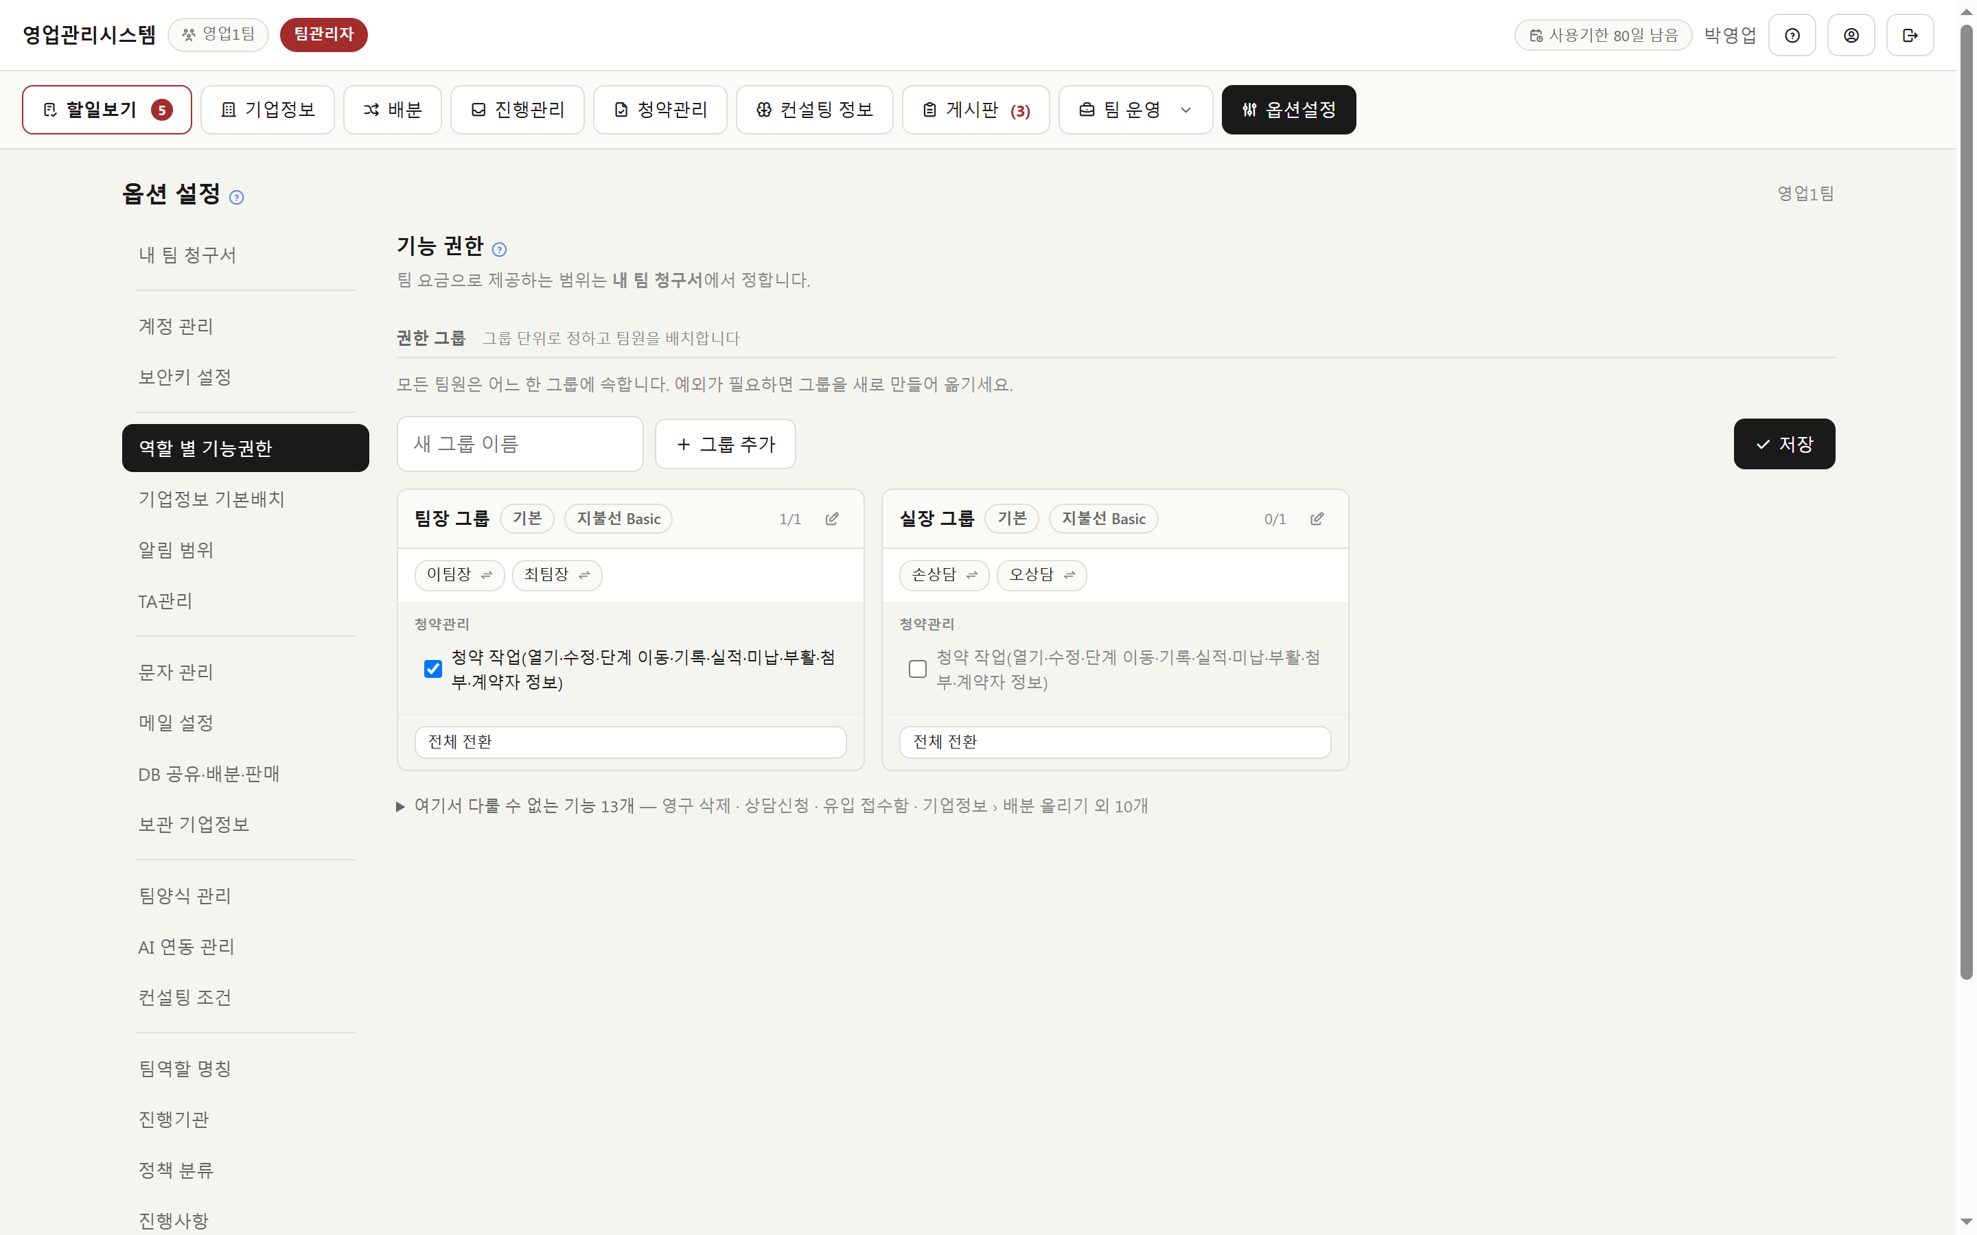Screen dimensions: 1977x1235
Task: Select 문자 관리 in the sidebar
Action: point(245,672)
